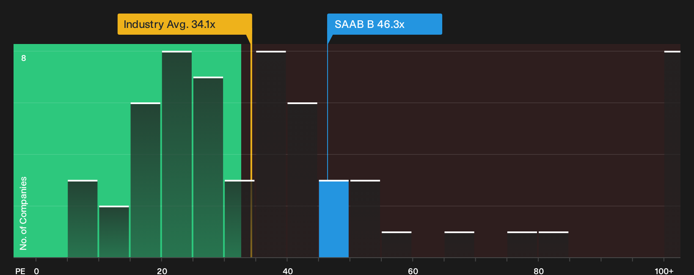Click the tall dark bar at PE 35-40
This screenshot has width=694, height=275.
(x=271, y=154)
